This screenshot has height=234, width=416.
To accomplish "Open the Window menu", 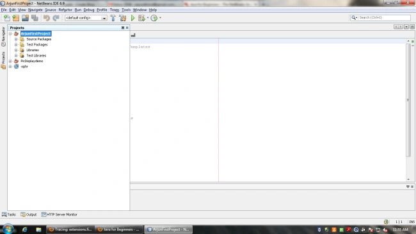I will pyautogui.click(x=140, y=10).
